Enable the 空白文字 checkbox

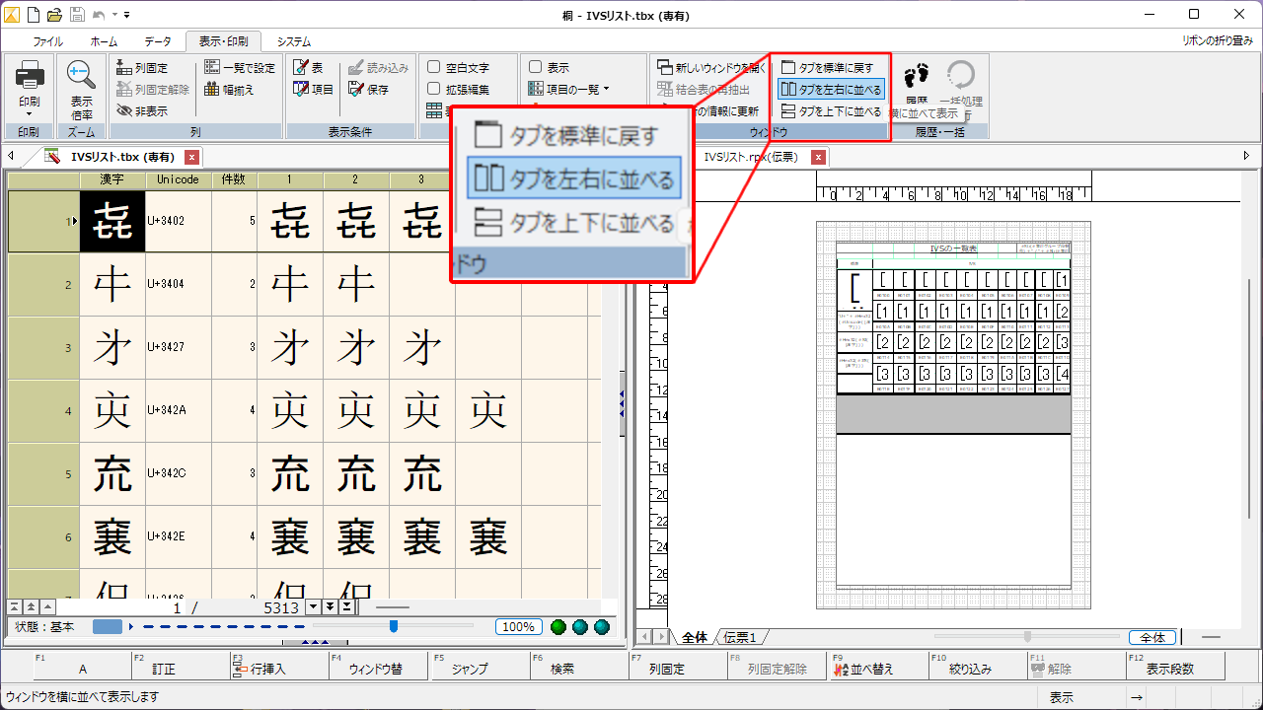coord(434,68)
